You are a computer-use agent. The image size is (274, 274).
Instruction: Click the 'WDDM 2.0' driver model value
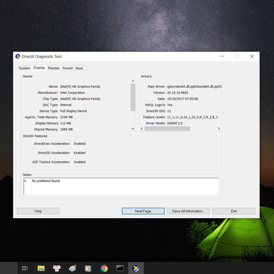(175, 123)
